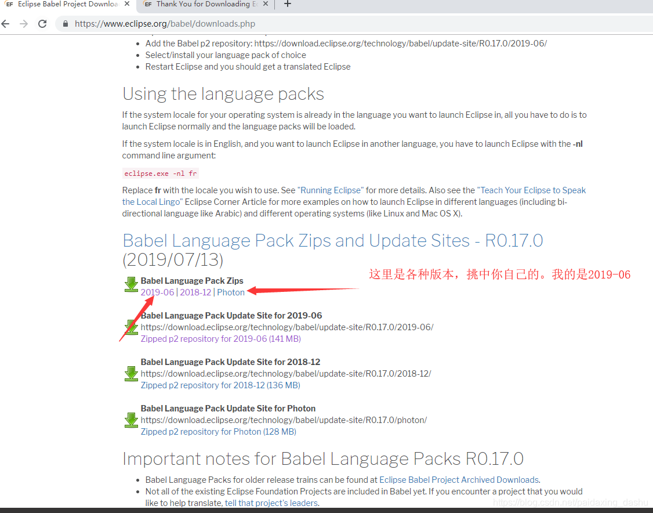Click download icon beside Update Site for 2018-12
Viewport: 653px width, 513px height.
pyautogui.click(x=131, y=373)
